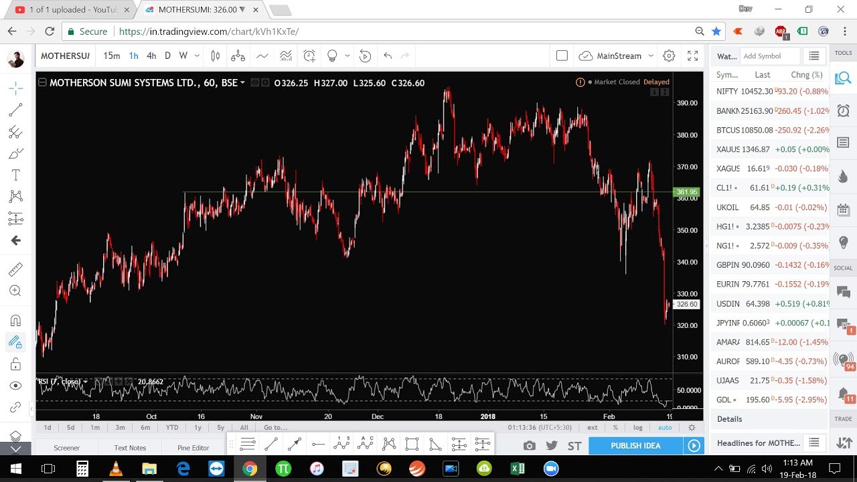
Task: Open the candlestick chart style selector
Action: (x=215, y=56)
